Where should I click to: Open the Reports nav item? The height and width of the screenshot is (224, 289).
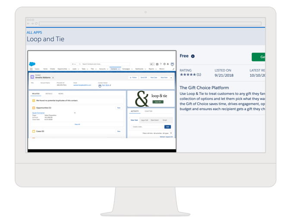[x=151, y=69]
